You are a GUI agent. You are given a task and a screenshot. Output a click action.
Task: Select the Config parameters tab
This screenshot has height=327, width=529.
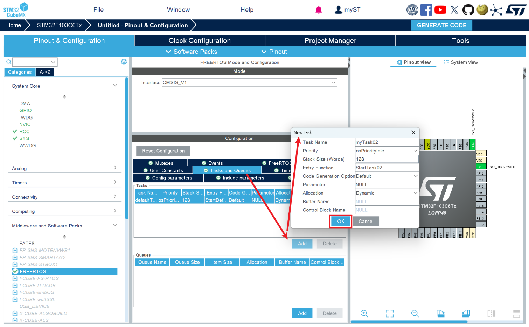(168, 178)
